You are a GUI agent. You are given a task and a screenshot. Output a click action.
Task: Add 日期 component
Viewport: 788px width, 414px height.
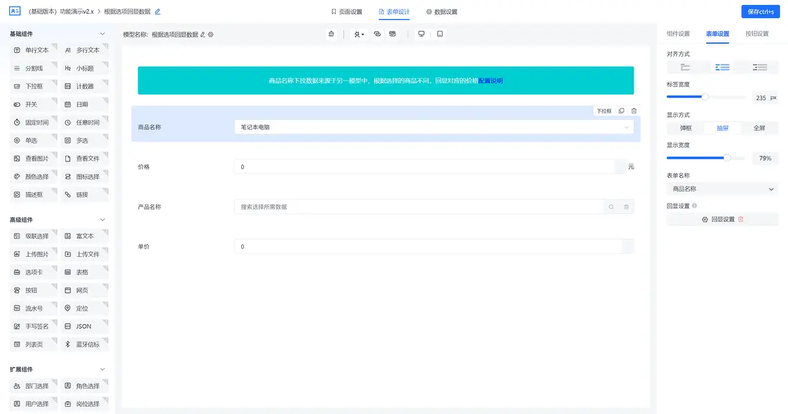85,105
